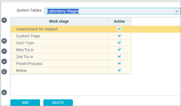Disable Active for CoCr Tryin

(x=119, y=43)
